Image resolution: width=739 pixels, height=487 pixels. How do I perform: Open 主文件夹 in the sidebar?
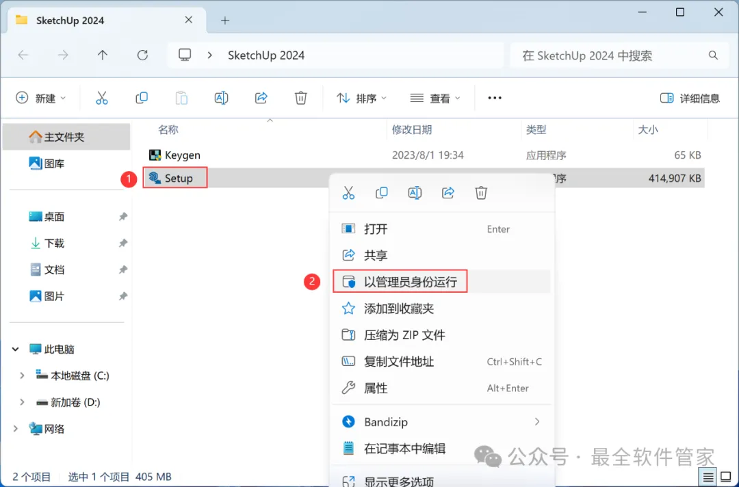click(x=66, y=137)
